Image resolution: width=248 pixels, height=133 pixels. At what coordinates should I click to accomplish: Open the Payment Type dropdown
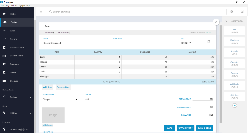[60, 99]
